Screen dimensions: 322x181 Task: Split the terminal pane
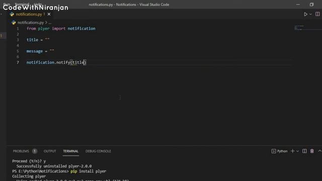pyautogui.click(x=304, y=151)
